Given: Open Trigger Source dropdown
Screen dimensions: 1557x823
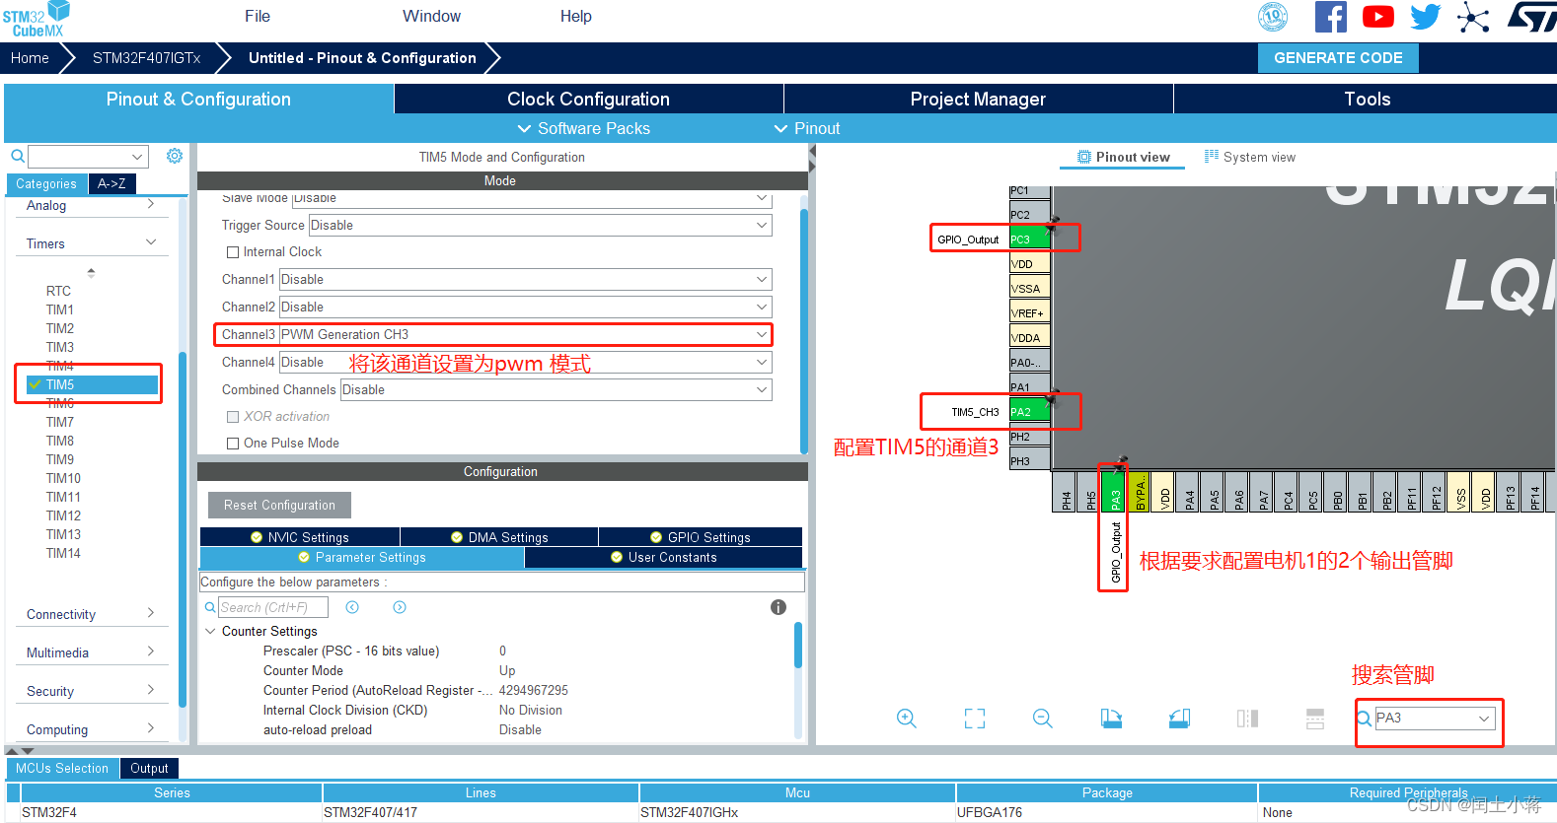Looking at the screenshot, I should (x=541, y=226).
